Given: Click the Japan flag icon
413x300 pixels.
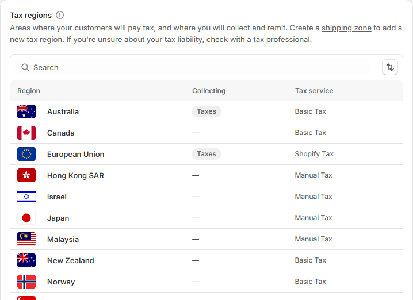Looking at the screenshot, I should 26,218.
